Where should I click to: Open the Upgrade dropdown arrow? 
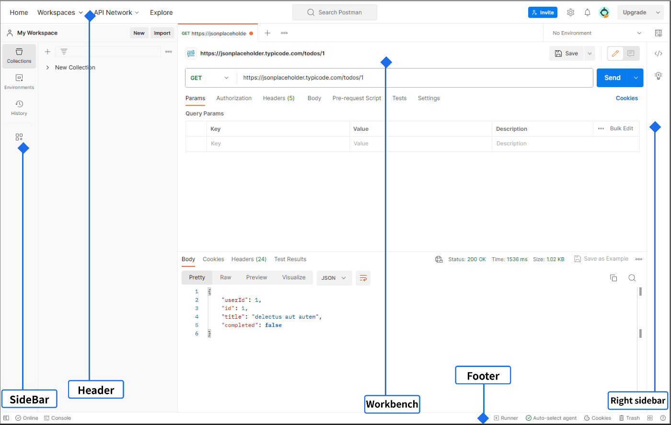pyautogui.click(x=658, y=12)
